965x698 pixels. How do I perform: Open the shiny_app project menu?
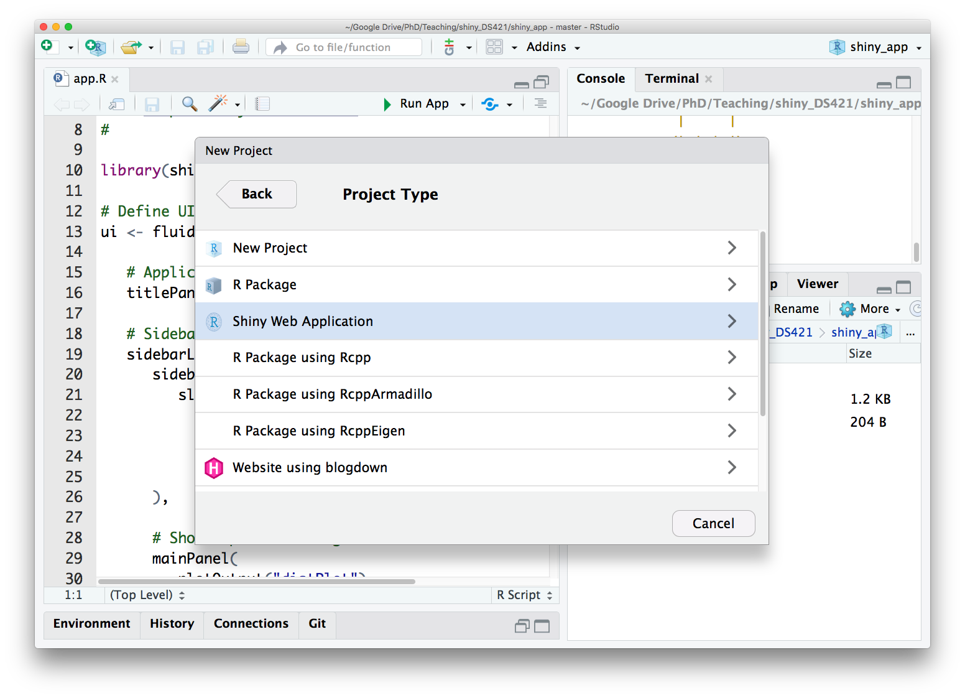[x=875, y=47]
